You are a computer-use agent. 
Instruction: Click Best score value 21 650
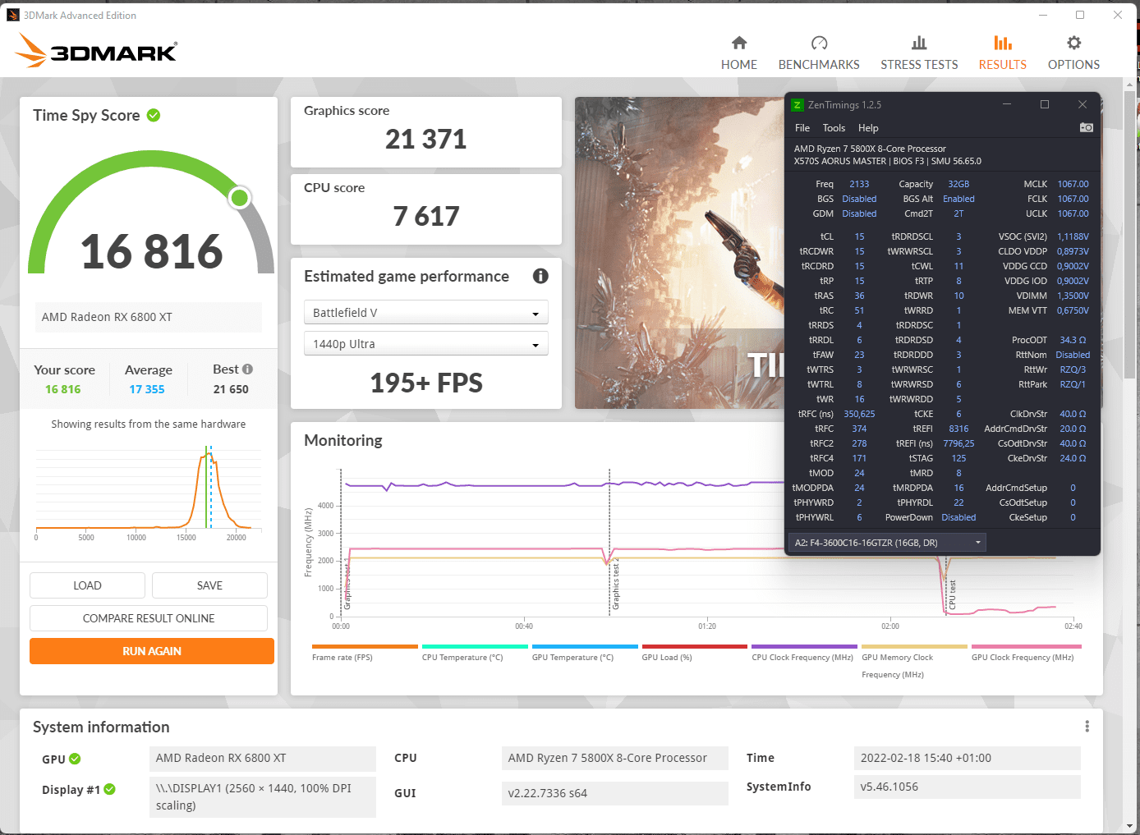231,389
